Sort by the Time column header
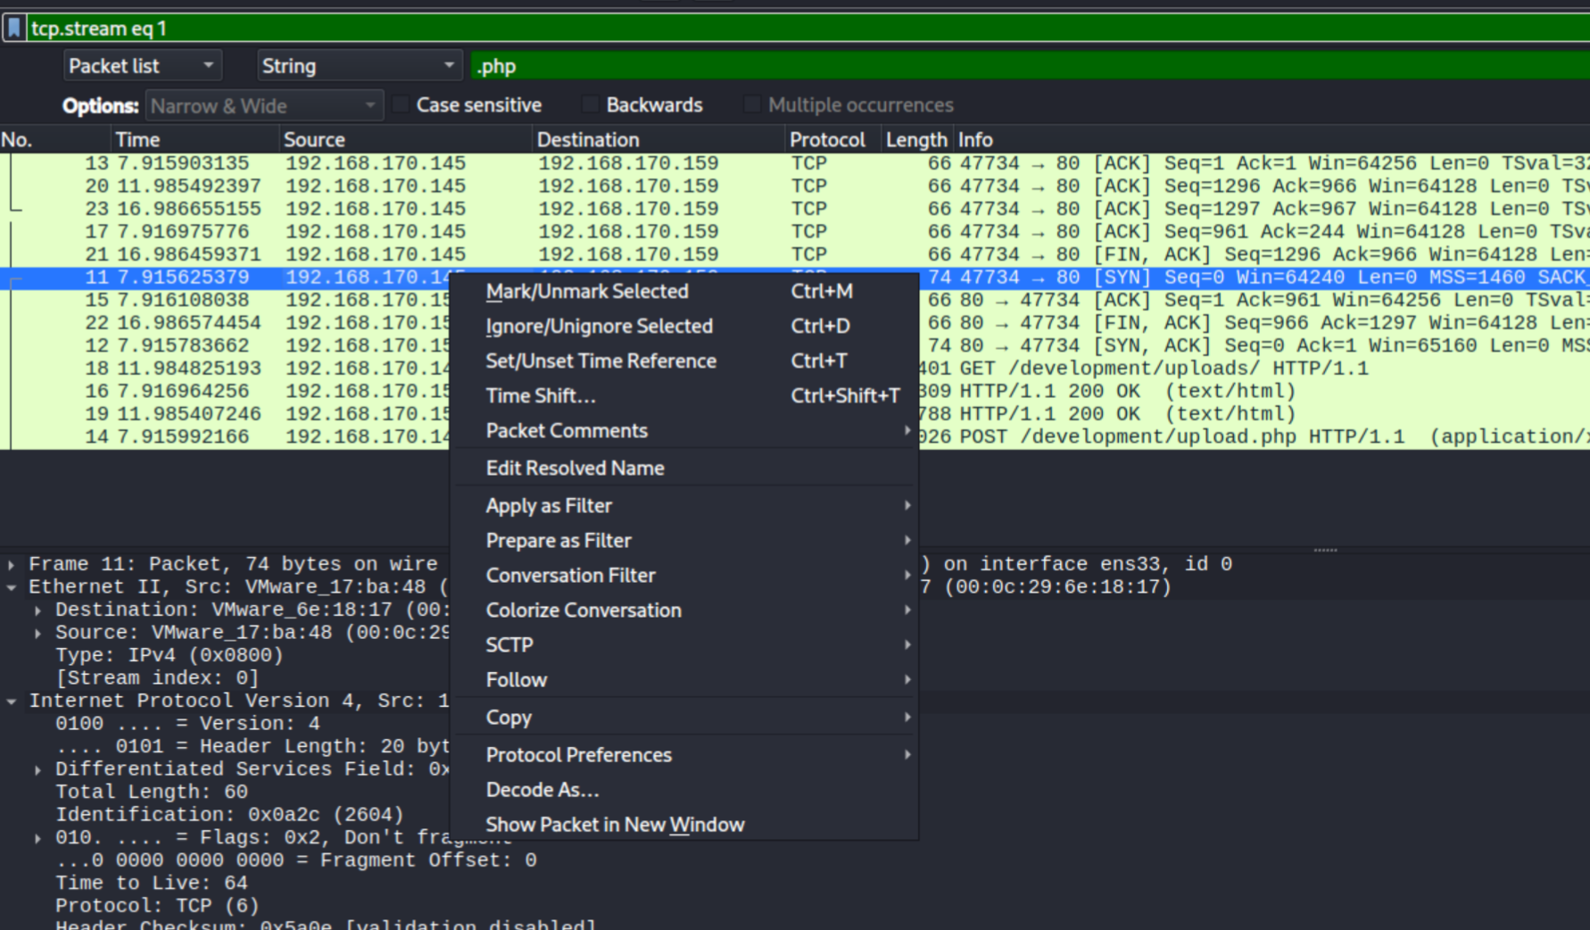Viewport: 1590px width, 930px height. click(x=194, y=139)
